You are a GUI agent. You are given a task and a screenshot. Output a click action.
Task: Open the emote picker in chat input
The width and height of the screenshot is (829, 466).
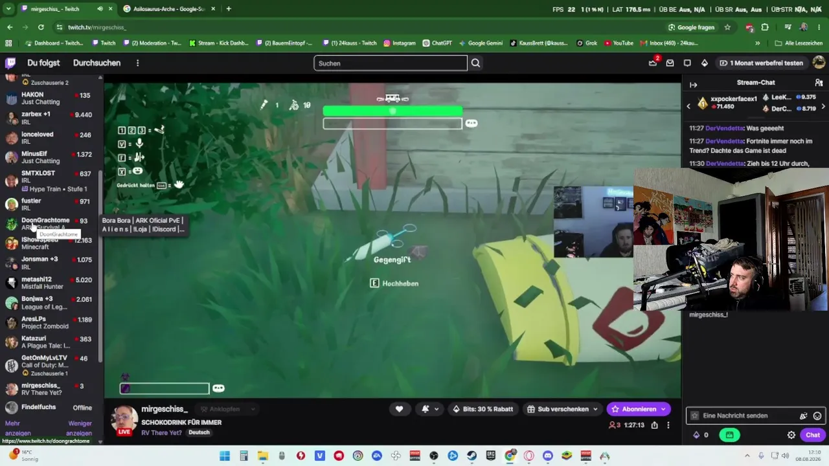[817, 416]
